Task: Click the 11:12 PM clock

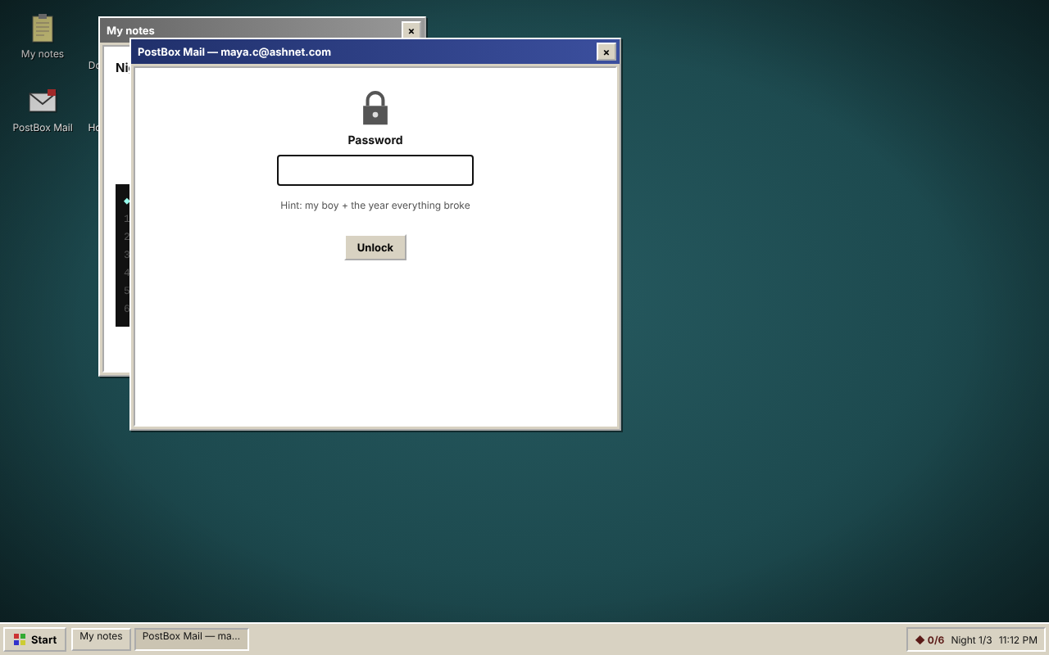Action: [x=1018, y=639]
